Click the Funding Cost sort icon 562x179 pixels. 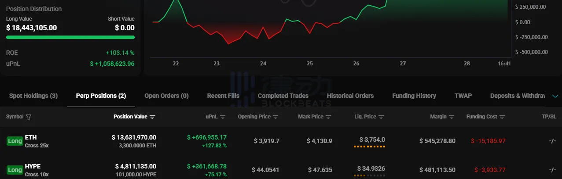click(x=502, y=117)
